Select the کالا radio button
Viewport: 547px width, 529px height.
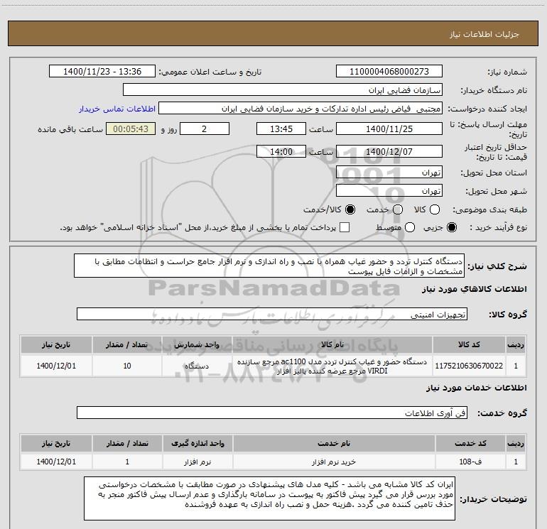(x=435, y=209)
